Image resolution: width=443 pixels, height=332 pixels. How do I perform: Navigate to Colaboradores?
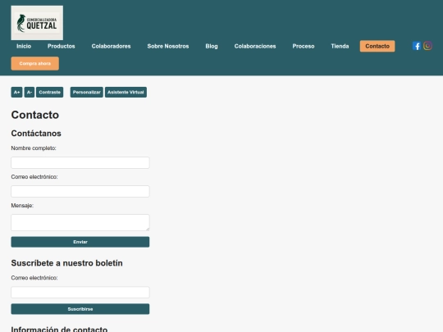point(111,46)
